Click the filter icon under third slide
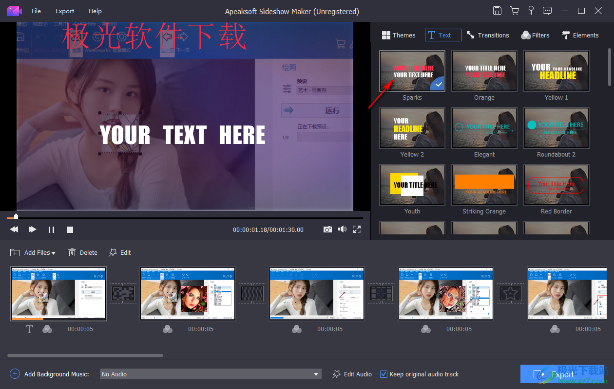The image size is (614, 389). 297,329
